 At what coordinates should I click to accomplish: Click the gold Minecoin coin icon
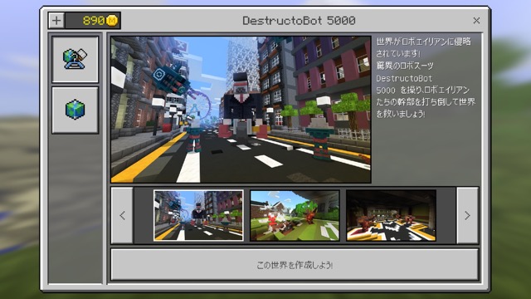click(x=112, y=21)
